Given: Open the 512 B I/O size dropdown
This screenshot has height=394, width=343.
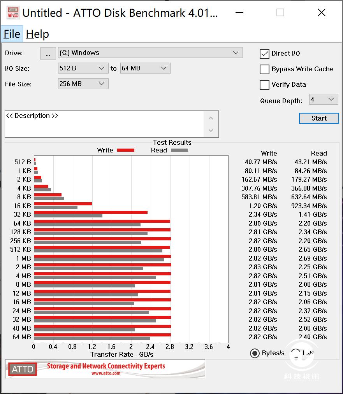Looking at the screenshot, I should (83, 68).
